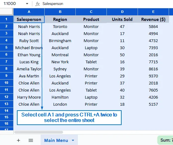
Task: Click the units sold cell 11
Action: click(x=122, y=41)
